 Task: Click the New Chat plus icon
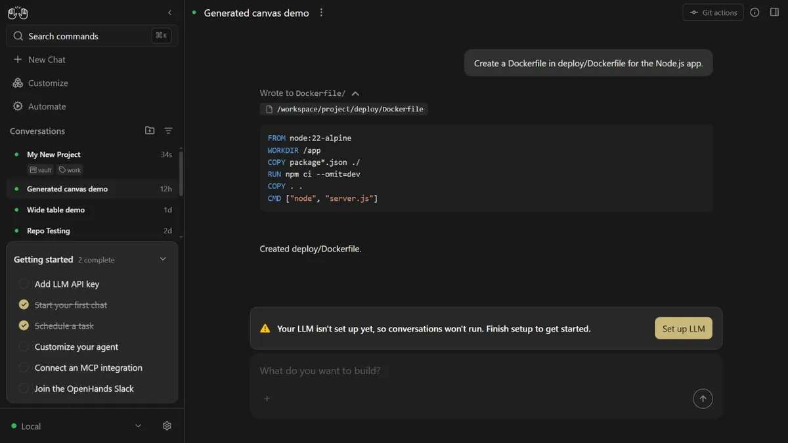[x=18, y=60]
